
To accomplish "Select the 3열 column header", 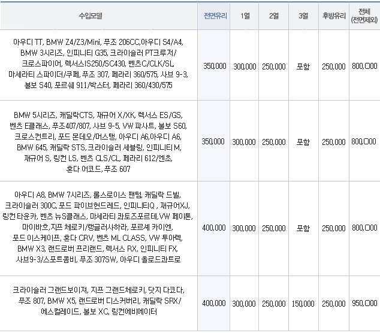I will [303, 16].
